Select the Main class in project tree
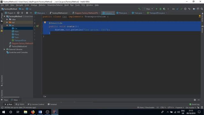 (x=16, y=31)
